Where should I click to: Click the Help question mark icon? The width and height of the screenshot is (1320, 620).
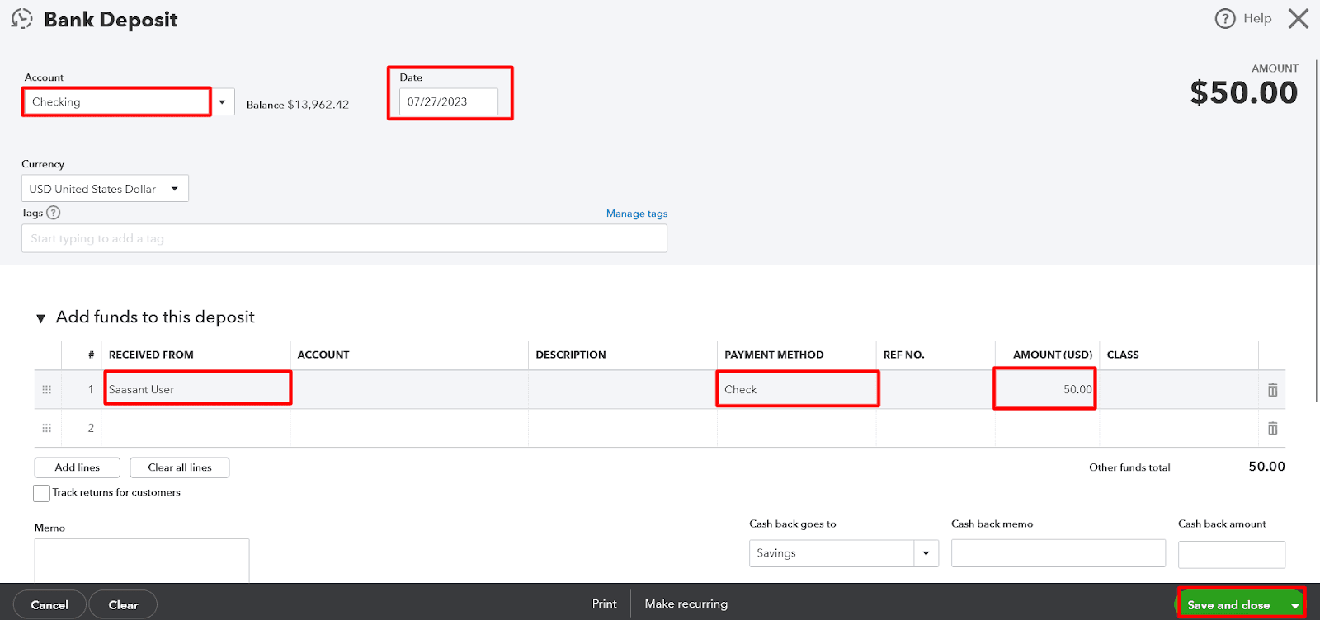pos(1225,18)
